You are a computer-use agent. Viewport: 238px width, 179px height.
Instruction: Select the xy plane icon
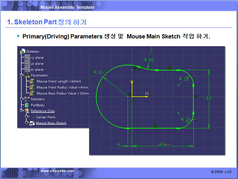click(x=27, y=57)
